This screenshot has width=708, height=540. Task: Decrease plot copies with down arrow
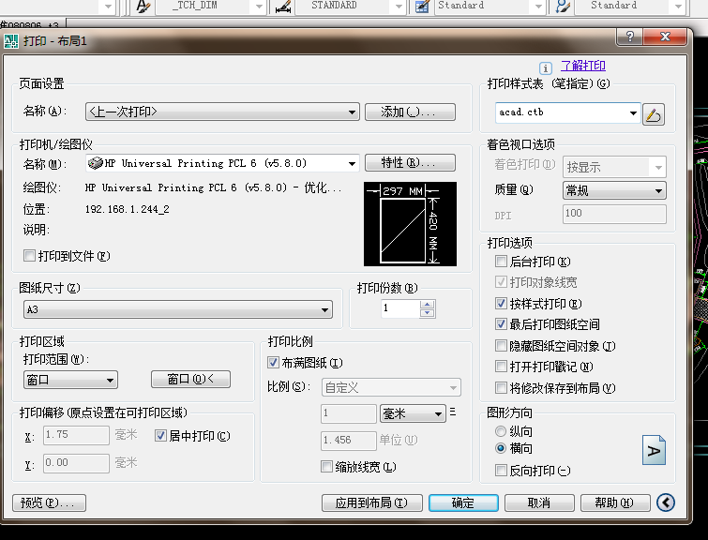428,313
